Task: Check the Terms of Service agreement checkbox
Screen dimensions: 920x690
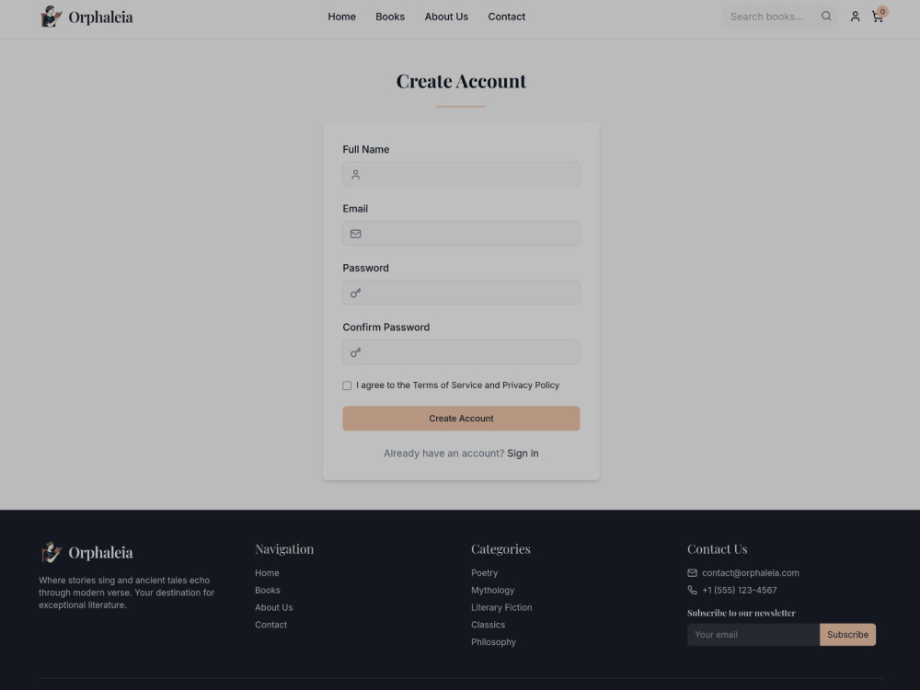Action: pyautogui.click(x=347, y=385)
